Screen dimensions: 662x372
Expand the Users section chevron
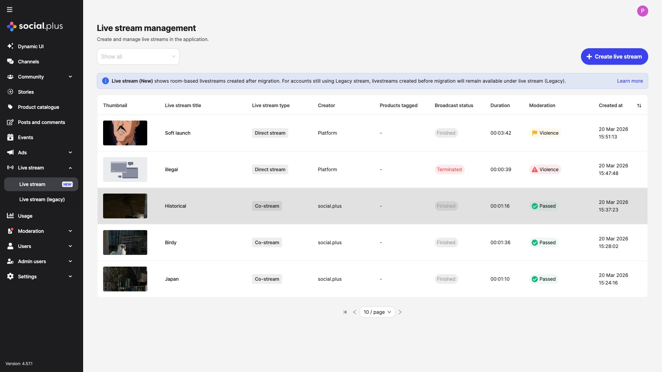pyautogui.click(x=70, y=246)
